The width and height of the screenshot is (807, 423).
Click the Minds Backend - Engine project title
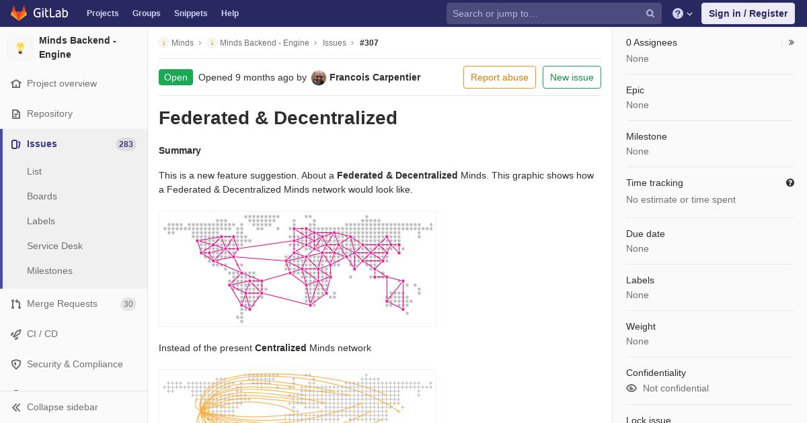pyautogui.click(x=77, y=48)
